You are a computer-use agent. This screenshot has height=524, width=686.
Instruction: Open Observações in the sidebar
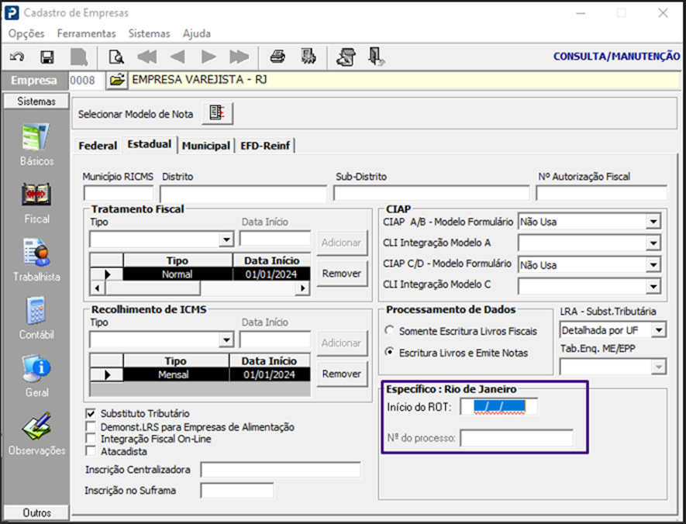36,428
